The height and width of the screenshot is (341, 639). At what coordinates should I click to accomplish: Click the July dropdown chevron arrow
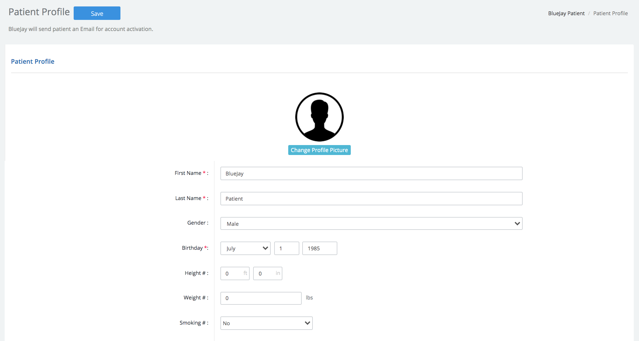pyautogui.click(x=265, y=248)
